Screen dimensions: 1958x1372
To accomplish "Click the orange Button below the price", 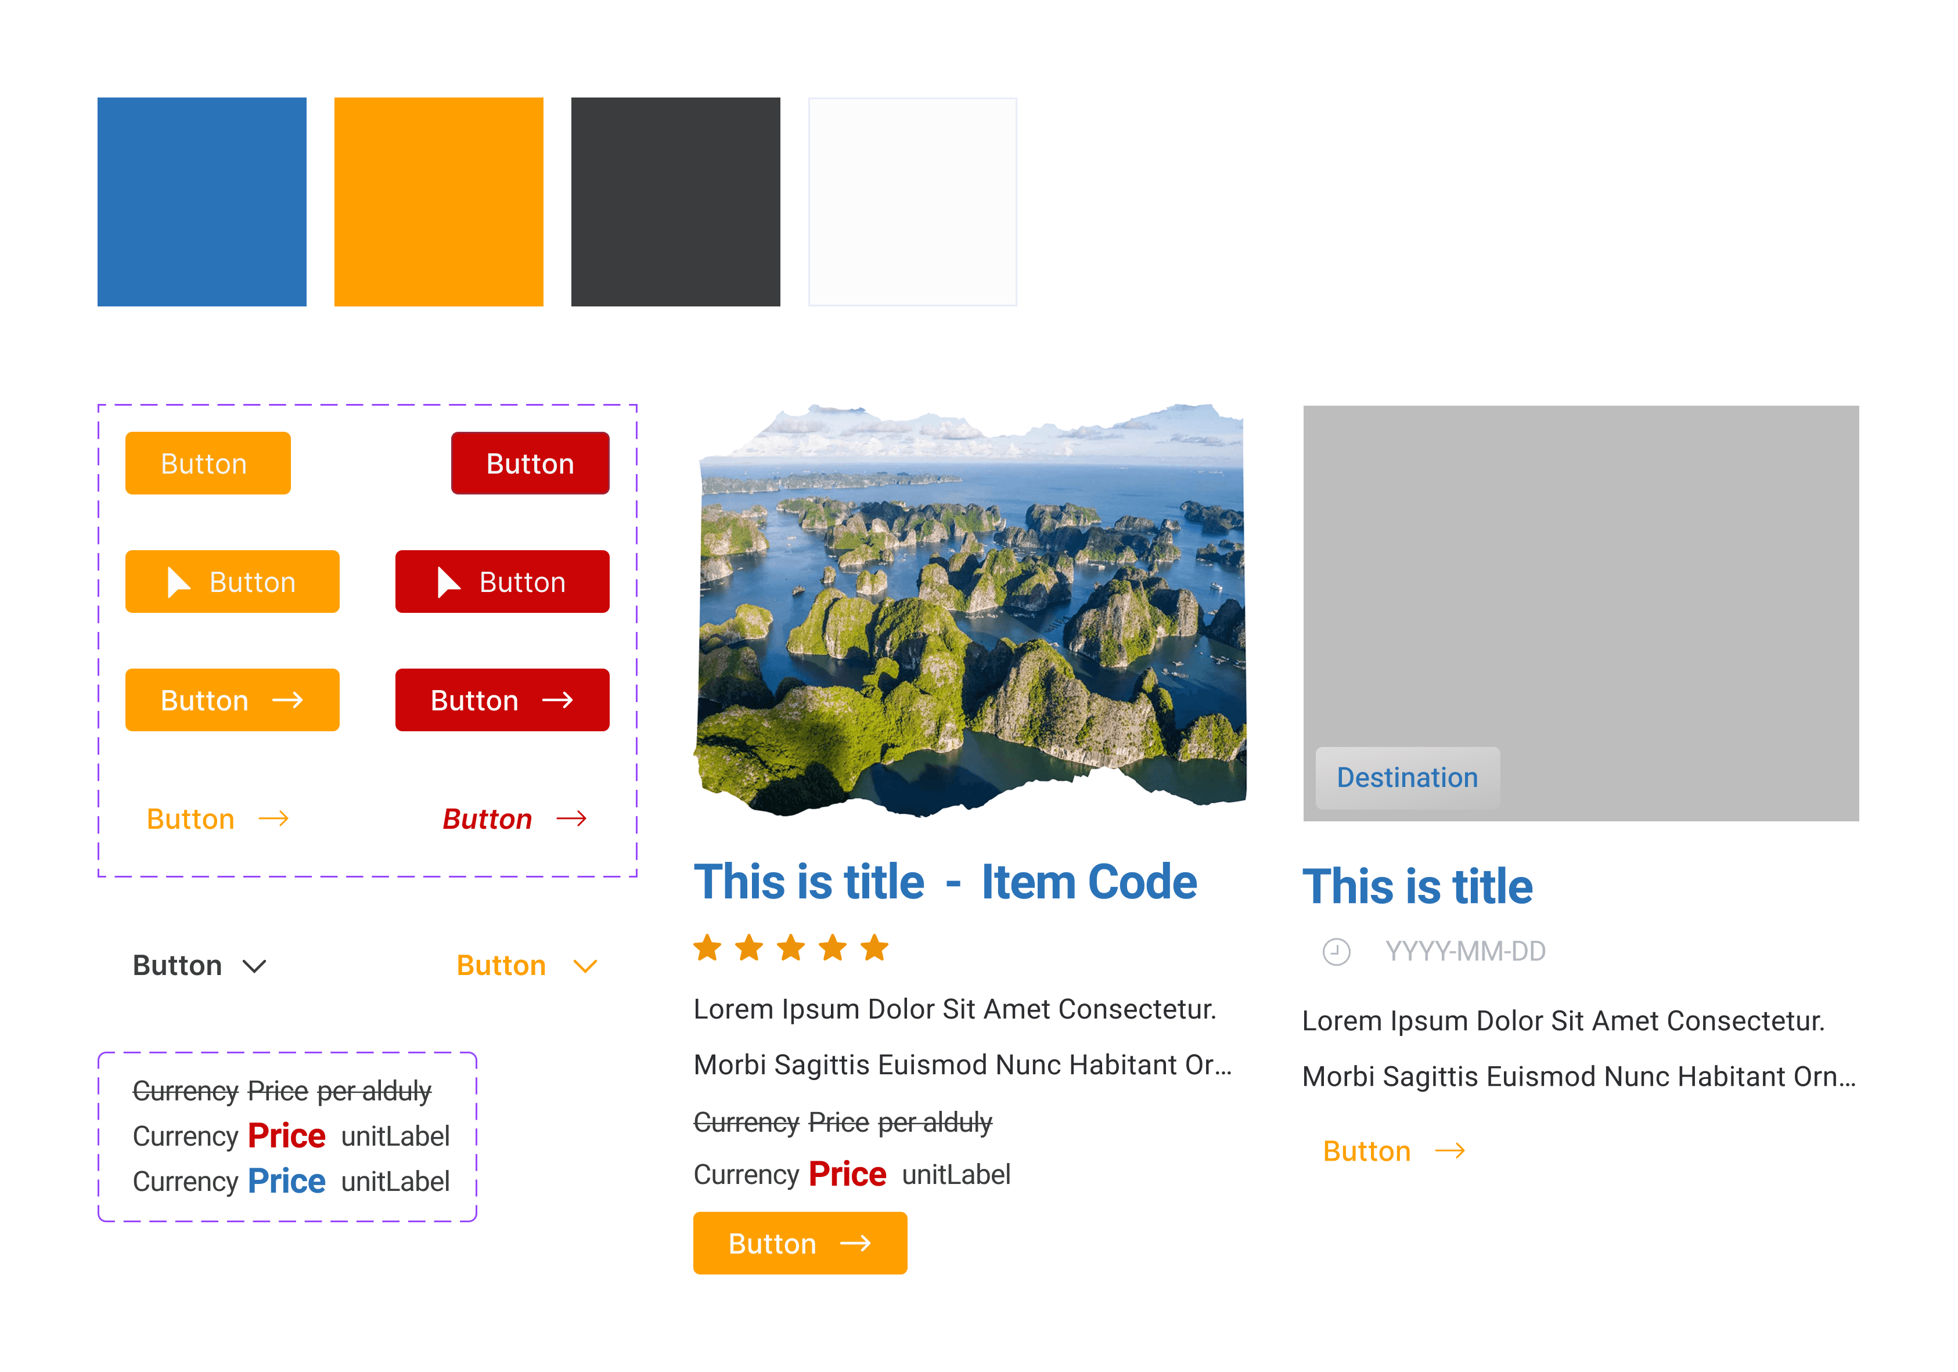I will tap(800, 1243).
